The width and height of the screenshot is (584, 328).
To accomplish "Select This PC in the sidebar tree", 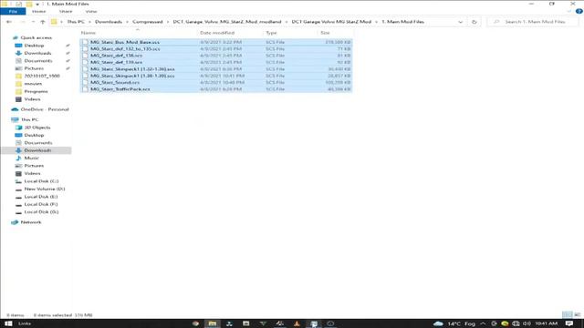I will [x=29, y=119].
